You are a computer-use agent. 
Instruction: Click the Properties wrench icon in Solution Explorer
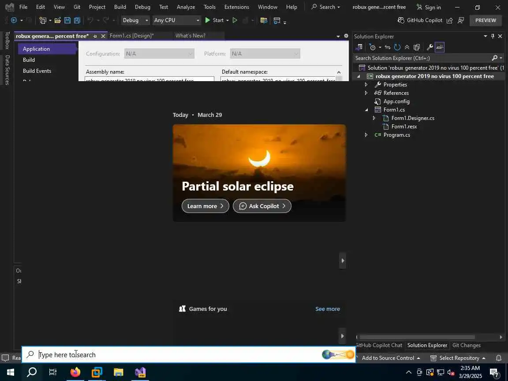coord(430,47)
